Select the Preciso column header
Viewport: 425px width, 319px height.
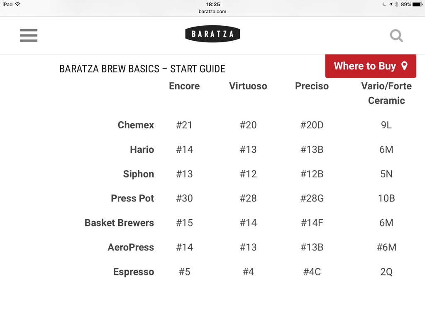(312, 86)
